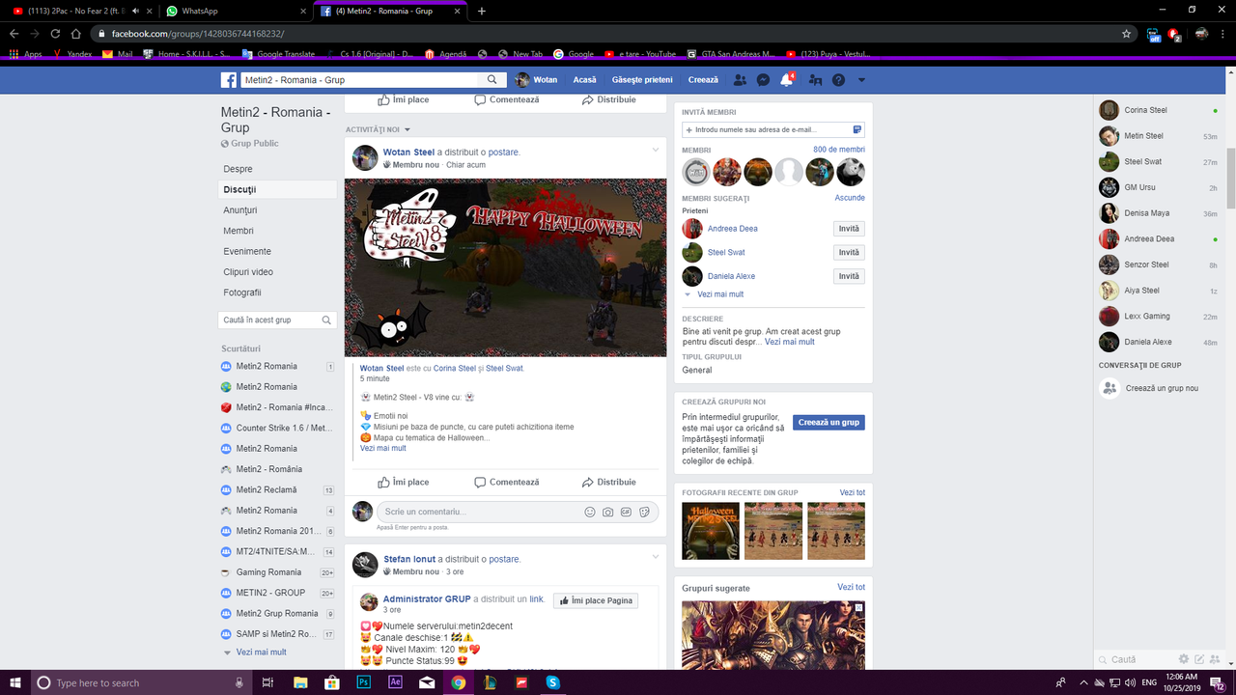Launch Photoshop from the taskbar
The image size is (1236, 695).
click(364, 682)
